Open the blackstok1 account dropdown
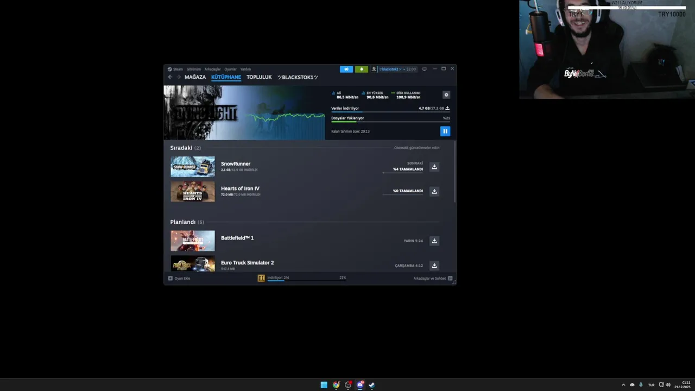Screen dimensions: 695x391 pos(397,70)
